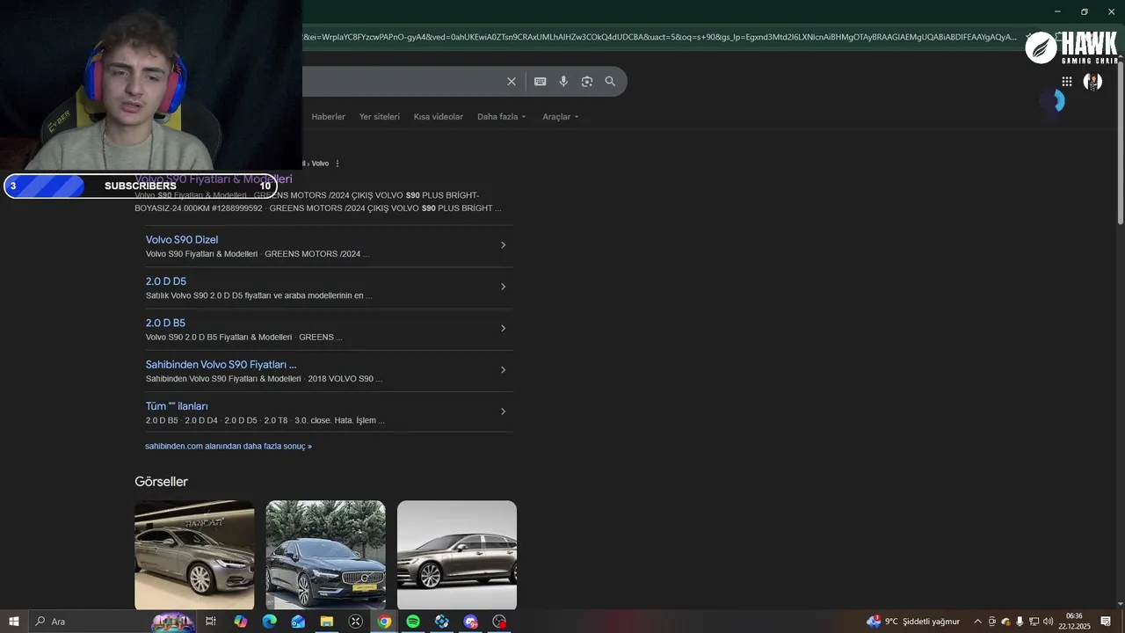The image size is (1125, 633).
Task: Click the microphone tray icon
Action: (x=1020, y=622)
